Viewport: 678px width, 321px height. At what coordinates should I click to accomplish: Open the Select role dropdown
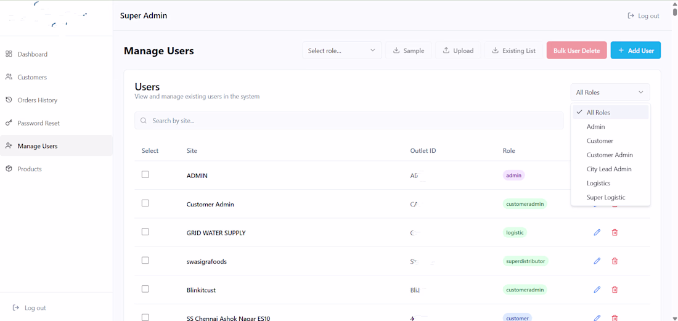tap(341, 51)
